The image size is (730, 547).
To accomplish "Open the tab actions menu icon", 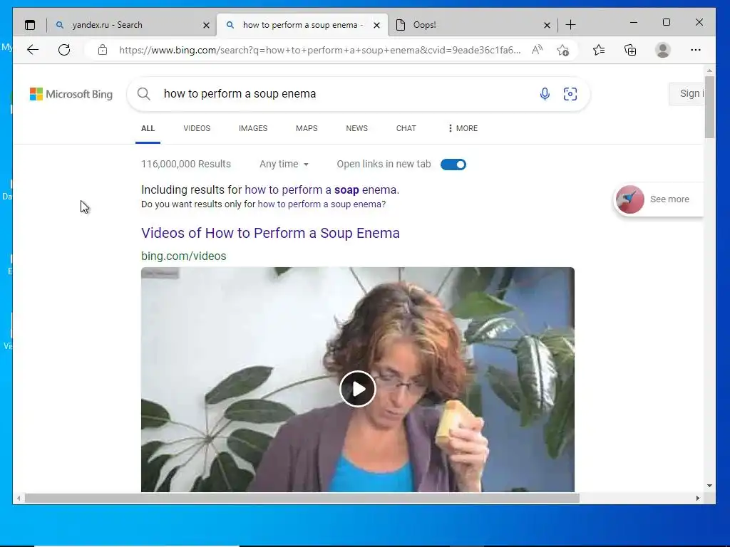I will tap(30, 25).
